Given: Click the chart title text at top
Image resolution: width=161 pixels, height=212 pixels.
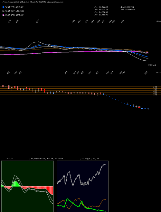Looking at the screenshot, I should point(33,2).
